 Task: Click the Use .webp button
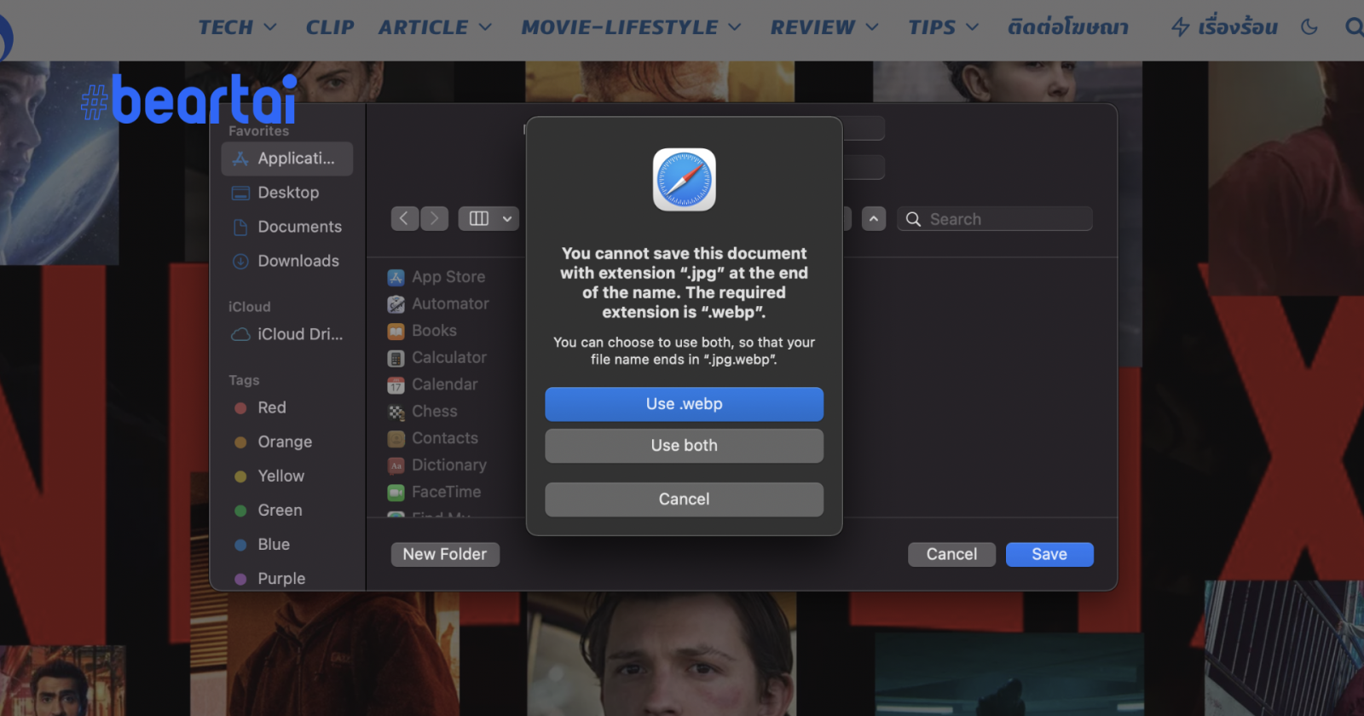(684, 404)
